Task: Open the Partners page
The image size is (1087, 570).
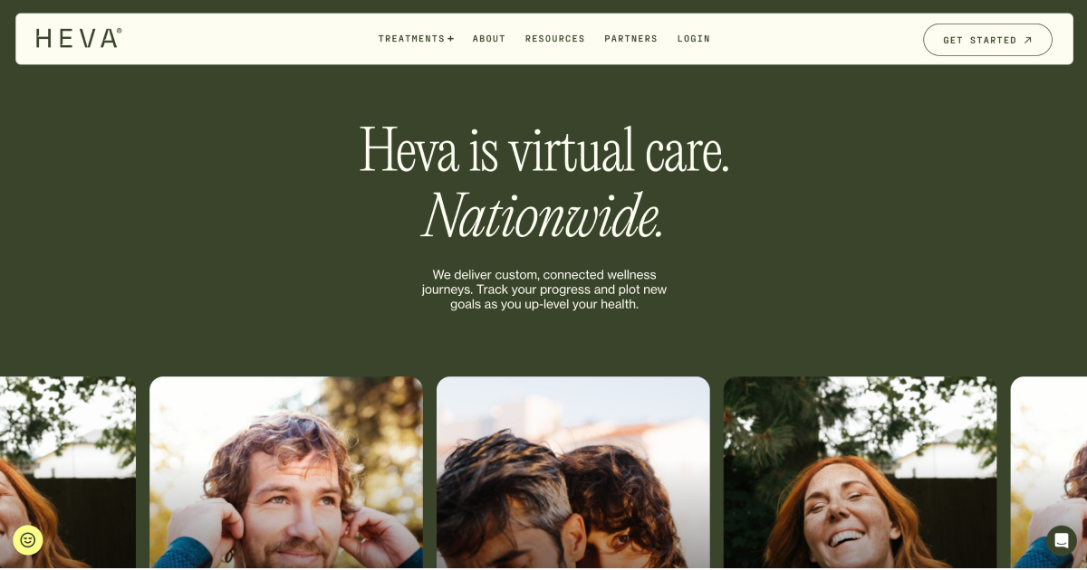Action: (631, 39)
